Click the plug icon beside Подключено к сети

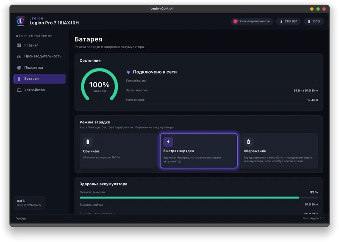pos(128,72)
